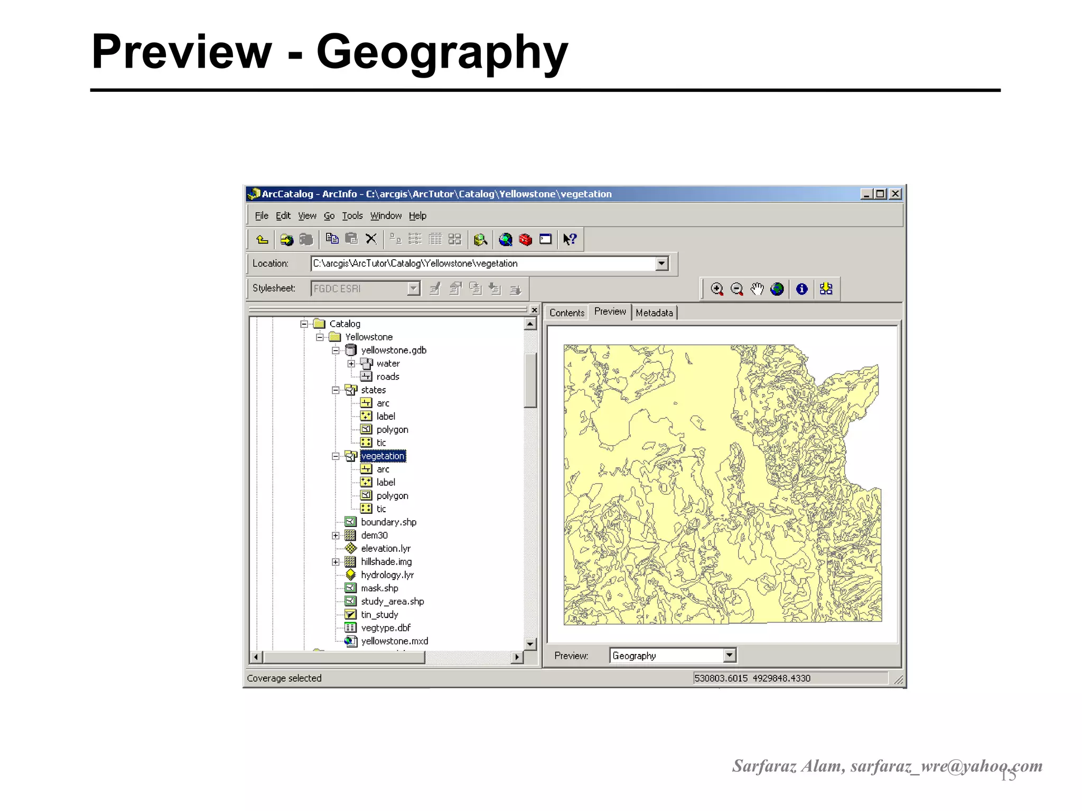The image size is (1082, 811).
Task: Open the Preview type Geography dropdown
Action: (x=729, y=655)
